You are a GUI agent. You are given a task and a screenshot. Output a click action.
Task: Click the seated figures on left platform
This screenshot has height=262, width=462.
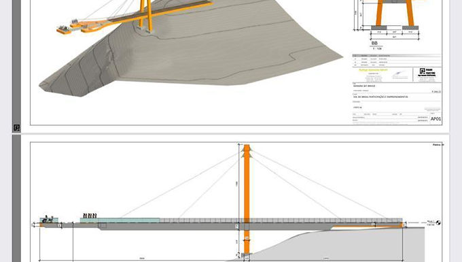48,219
